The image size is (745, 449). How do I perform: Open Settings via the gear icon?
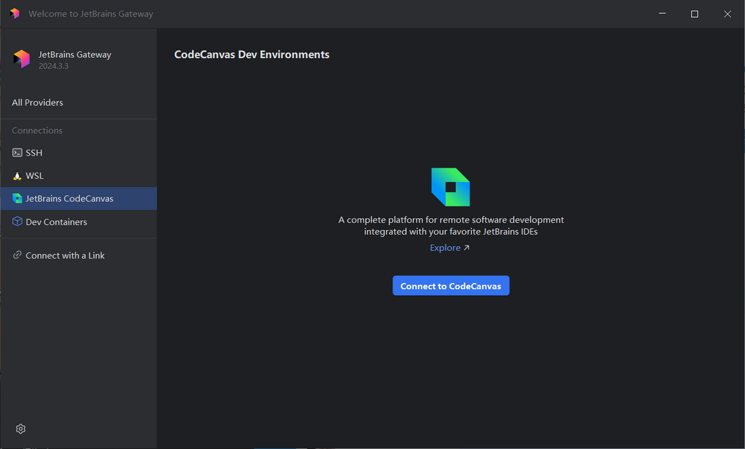coord(20,428)
